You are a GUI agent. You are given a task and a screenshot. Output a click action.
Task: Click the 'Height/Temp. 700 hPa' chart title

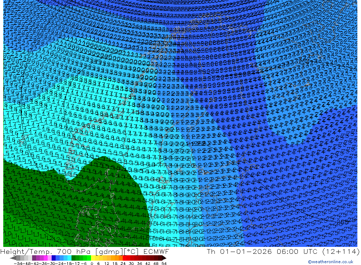tap(47, 251)
